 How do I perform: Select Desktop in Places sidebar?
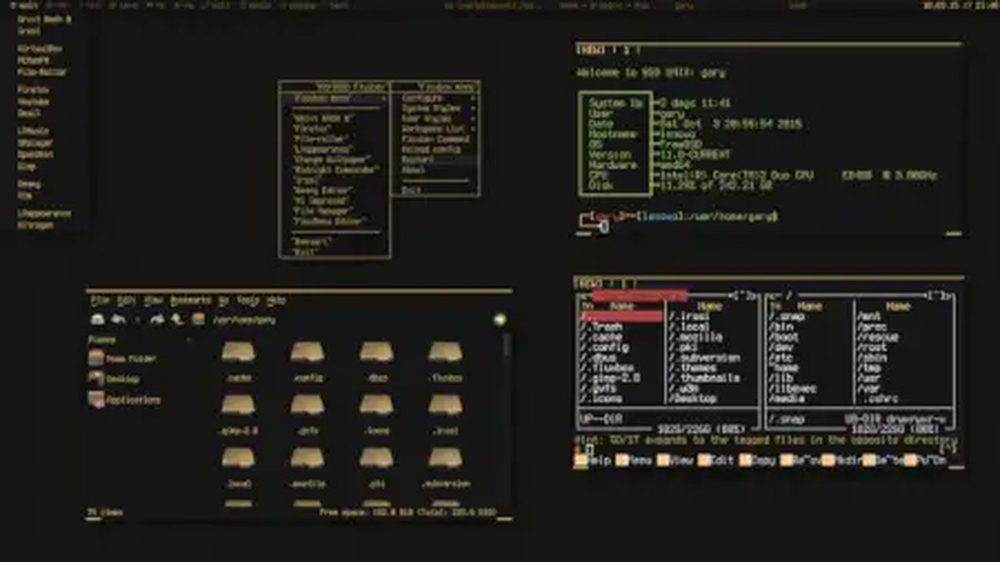[115, 379]
